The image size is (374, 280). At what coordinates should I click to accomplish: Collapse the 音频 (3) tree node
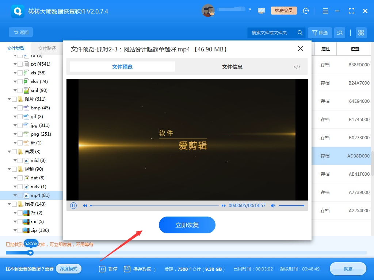[9, 151]
